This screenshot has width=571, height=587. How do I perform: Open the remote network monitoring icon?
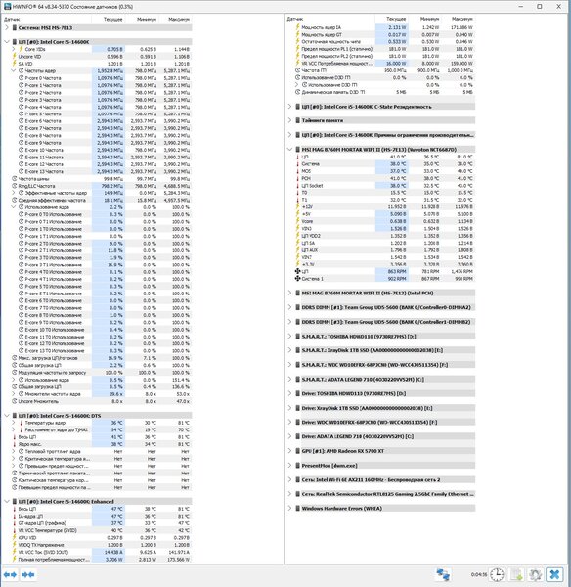pos(443,574)
